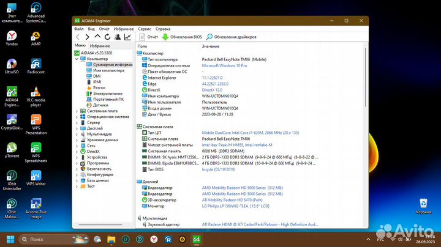Open the Windows Start button on taskbar
441x247 pixels.
pos(10,240)
